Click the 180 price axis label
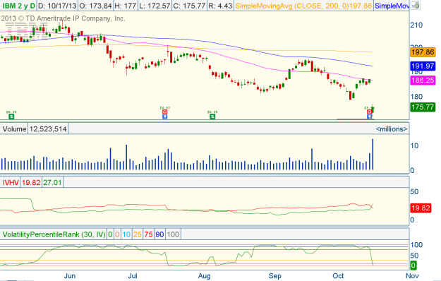The image size is (441, 281). point(416,97)
